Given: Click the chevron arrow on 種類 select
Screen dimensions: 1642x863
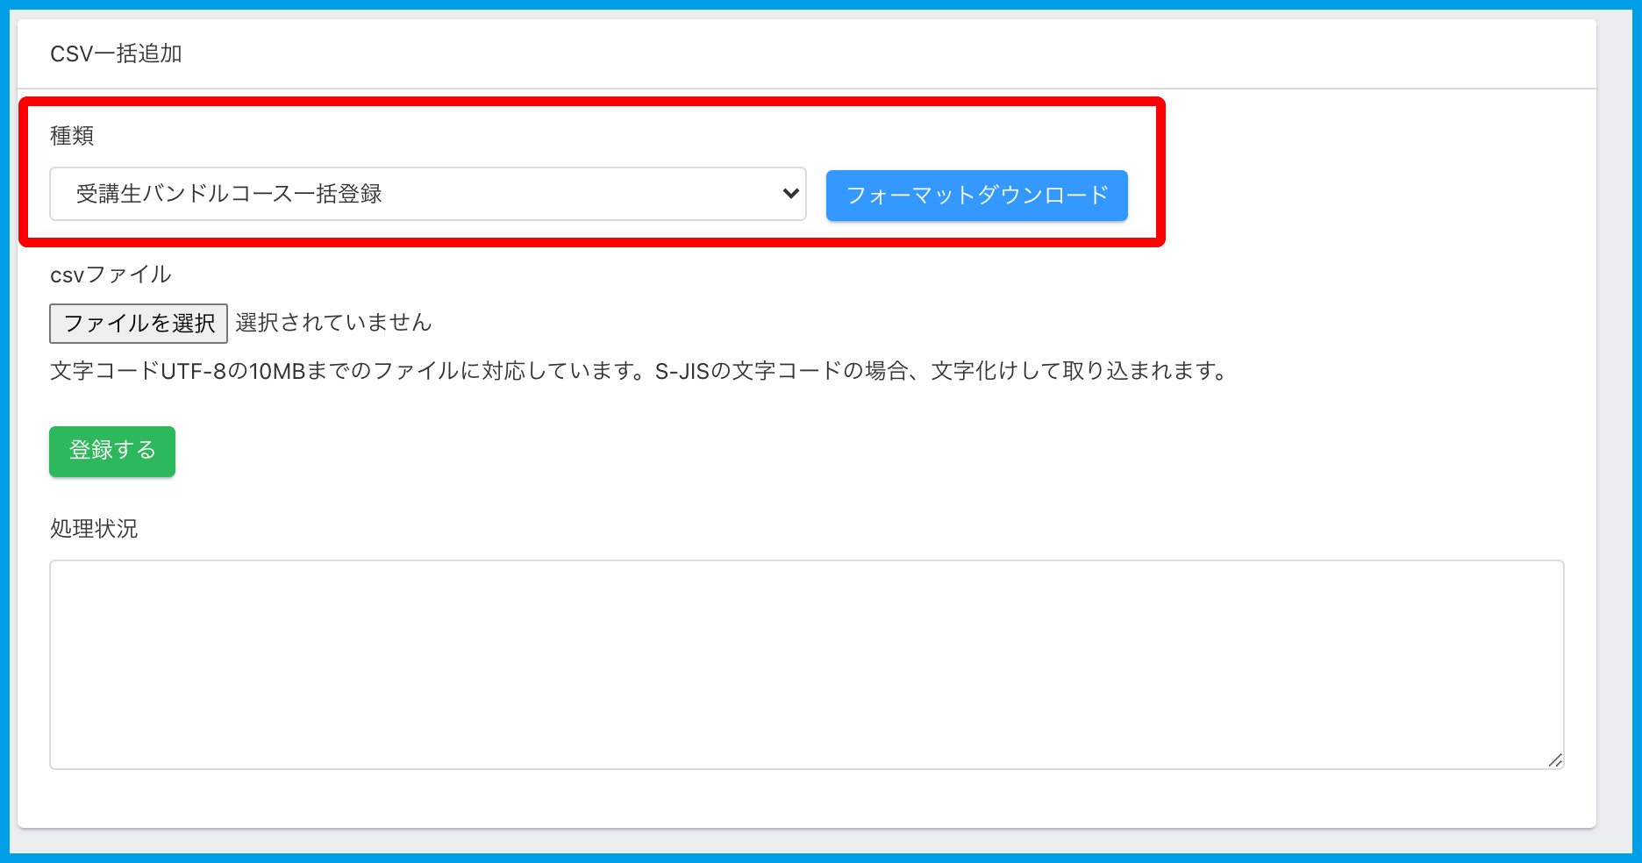Looking at the screenshot, I should click(790, 194).
